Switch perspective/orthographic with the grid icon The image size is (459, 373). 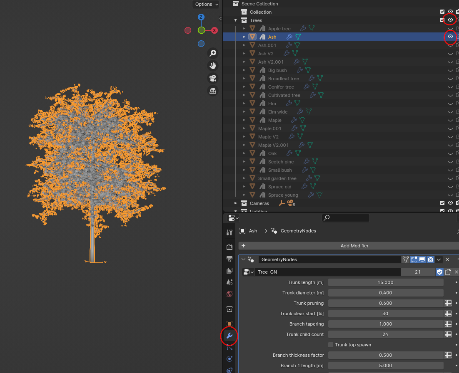tap(213, 91)
